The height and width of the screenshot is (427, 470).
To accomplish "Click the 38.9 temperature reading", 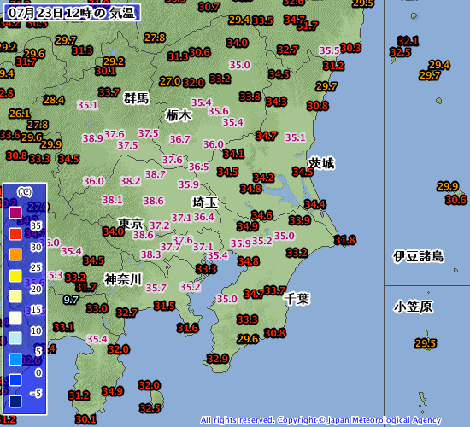I will pyautogui.click(x=93, y=138).
